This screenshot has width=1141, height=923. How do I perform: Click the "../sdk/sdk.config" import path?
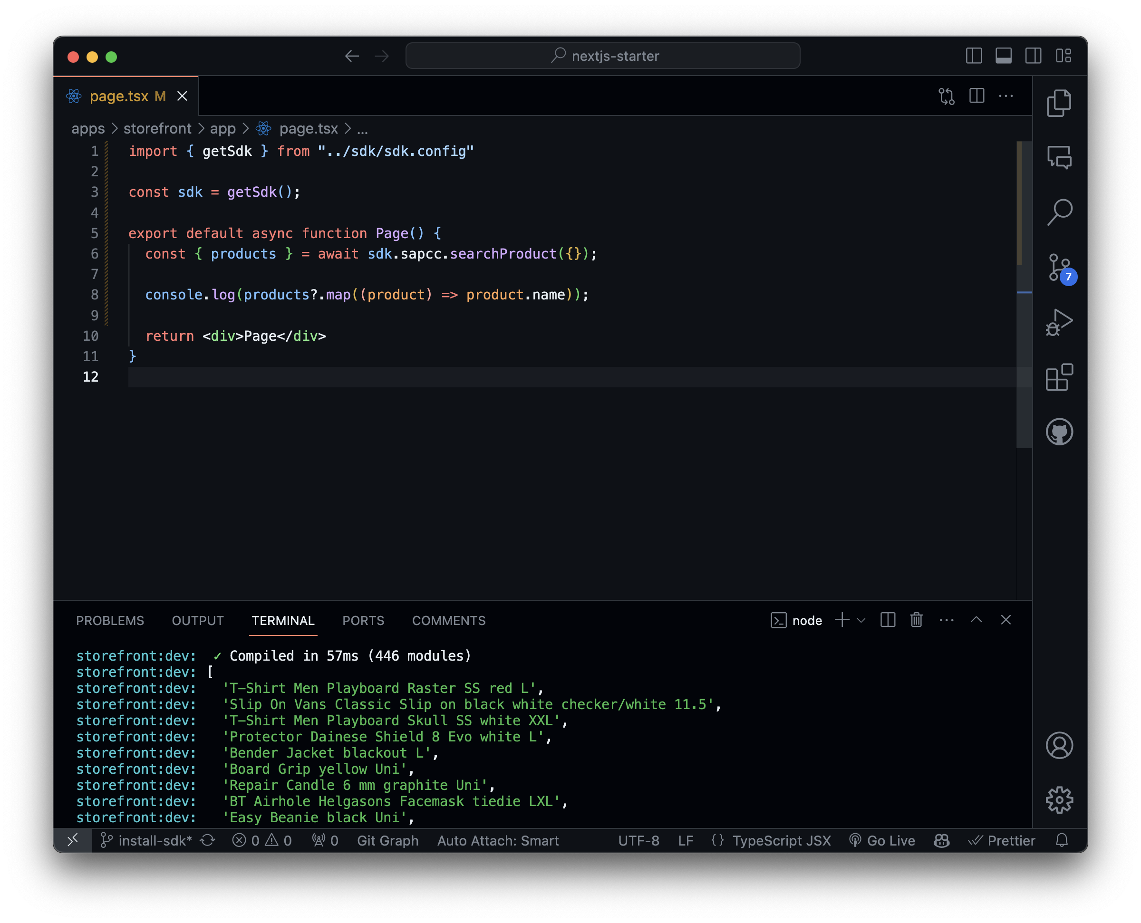coord(396,151)
